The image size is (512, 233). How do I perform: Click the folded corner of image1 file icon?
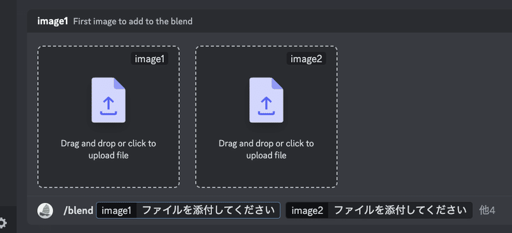coord(120,83)
